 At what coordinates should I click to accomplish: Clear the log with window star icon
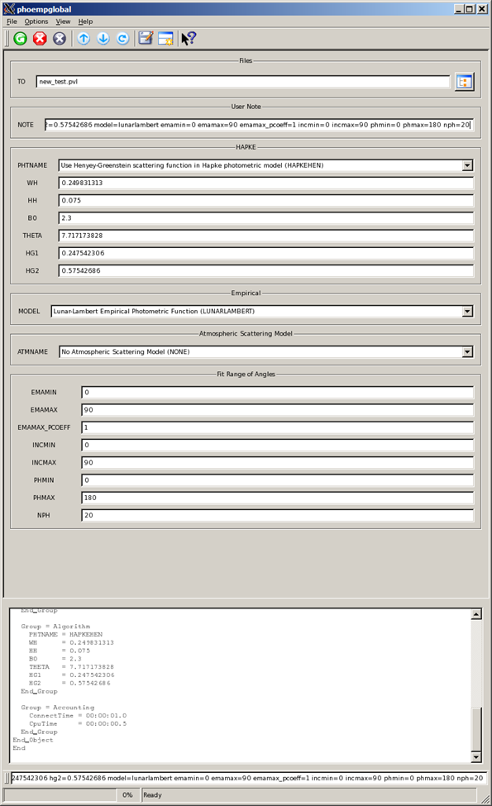165,39
